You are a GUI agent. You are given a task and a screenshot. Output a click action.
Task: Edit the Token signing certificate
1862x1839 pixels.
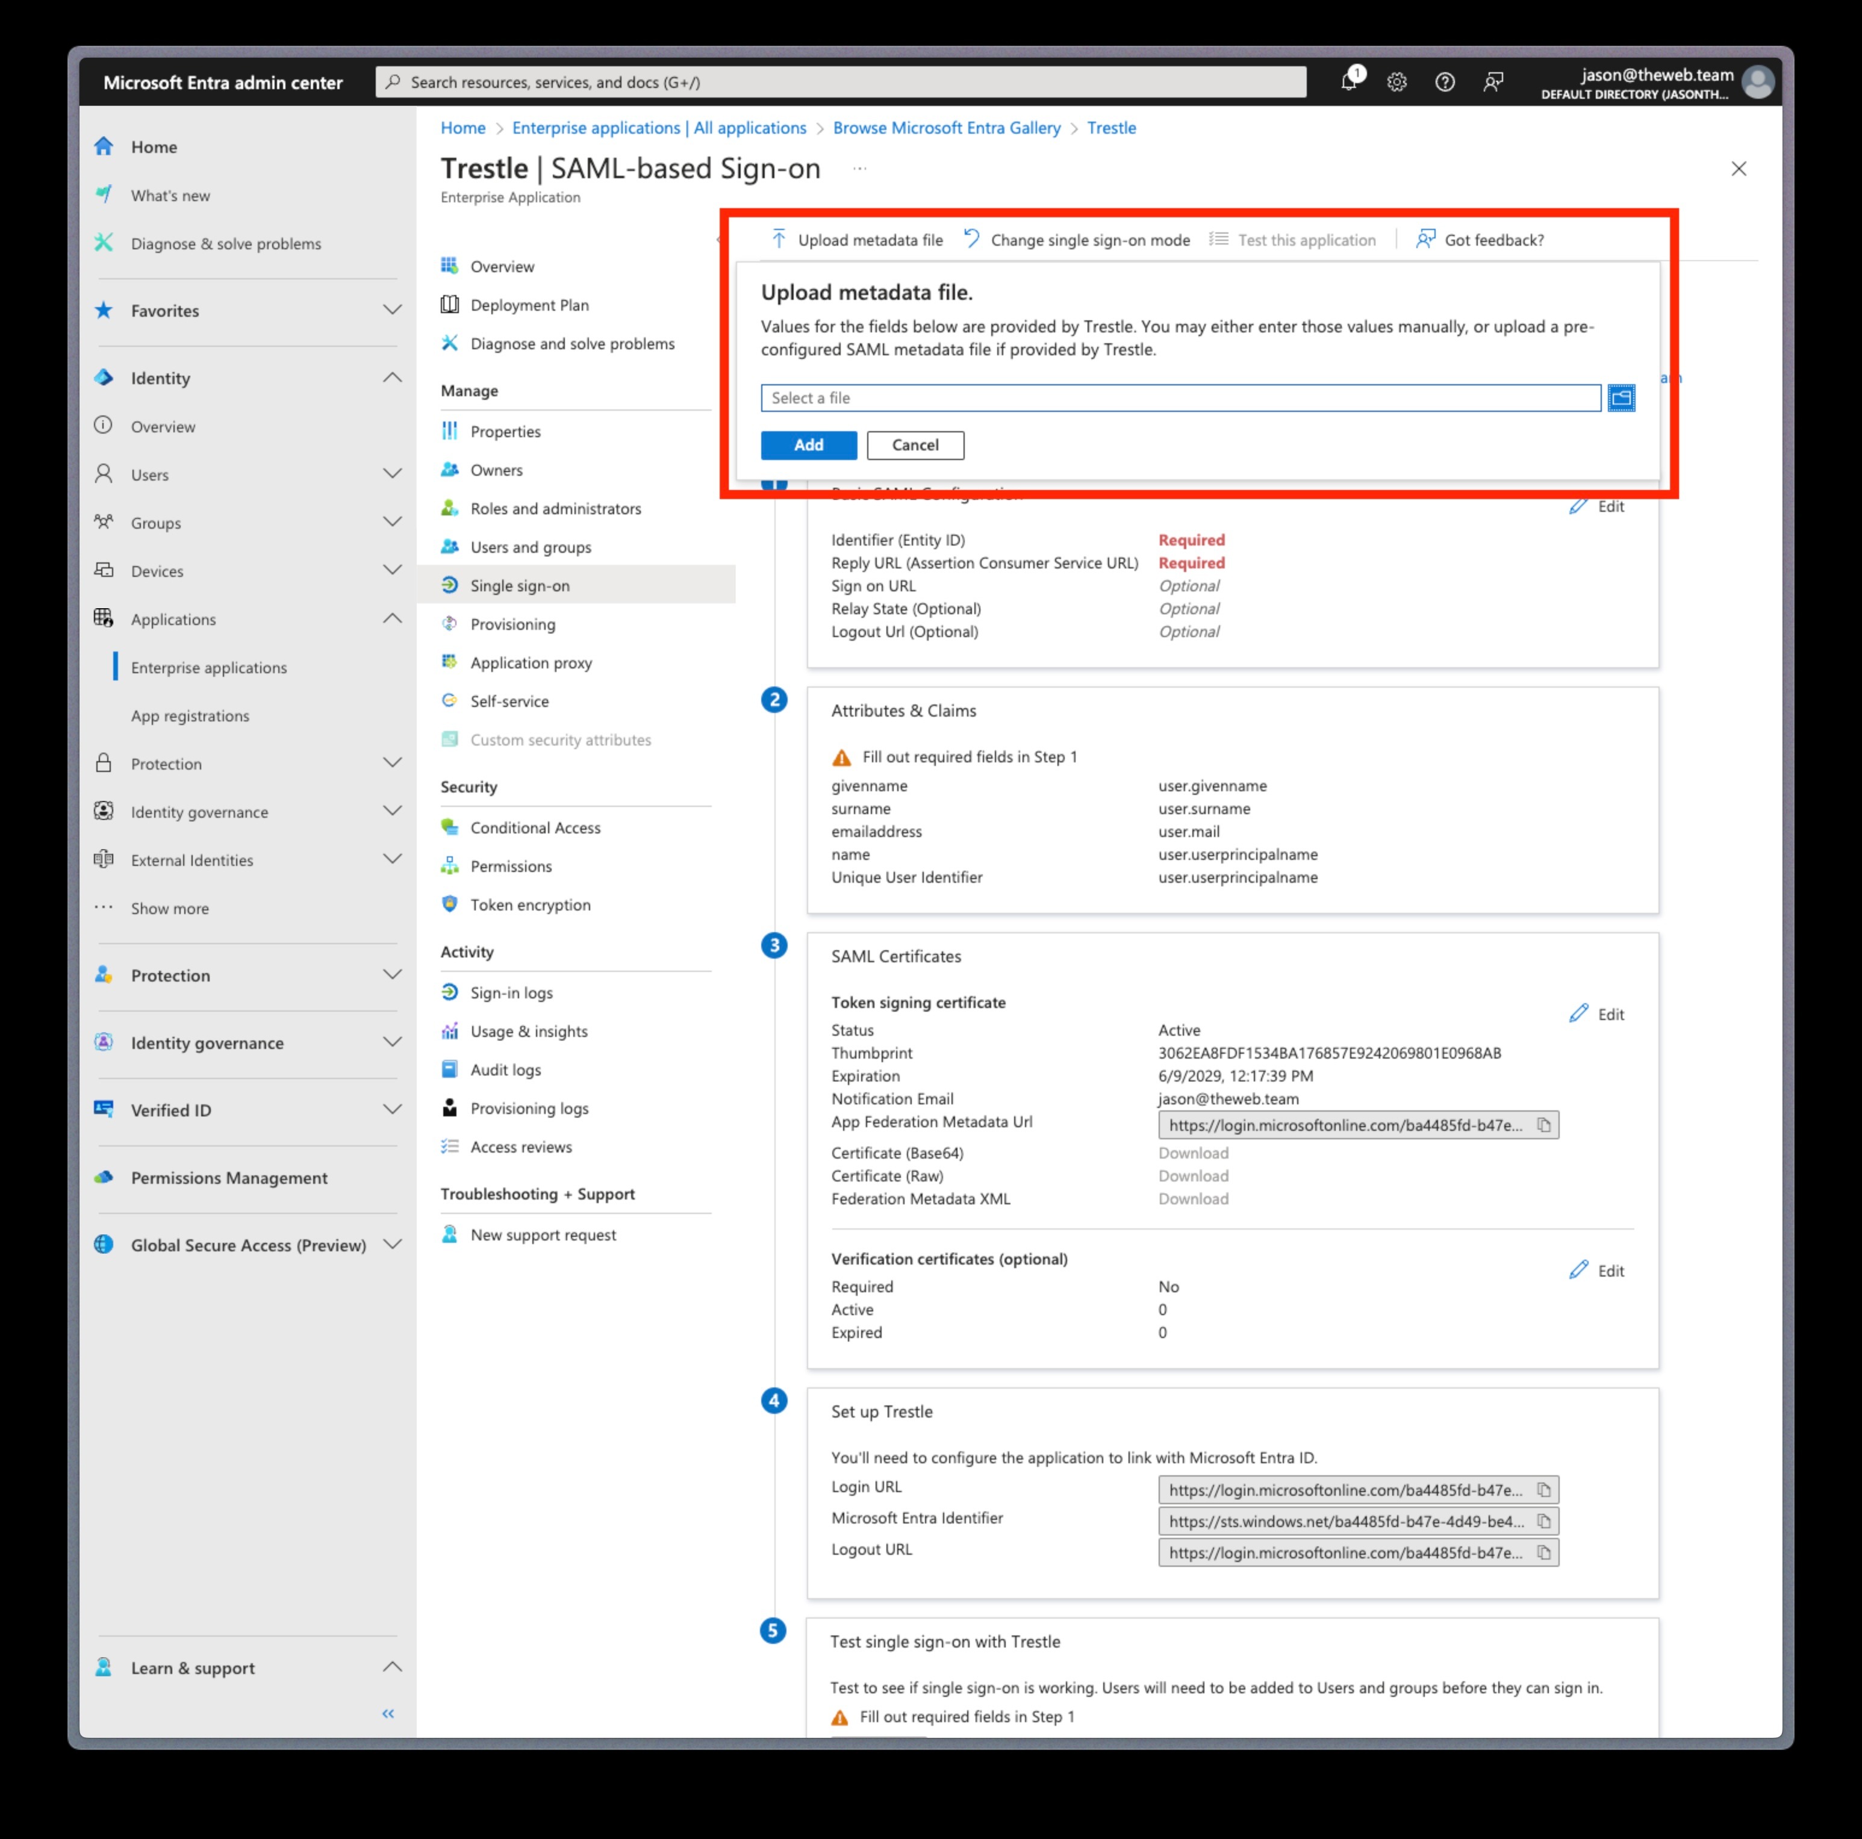pyautogui.click(x=1597, y=1014)
